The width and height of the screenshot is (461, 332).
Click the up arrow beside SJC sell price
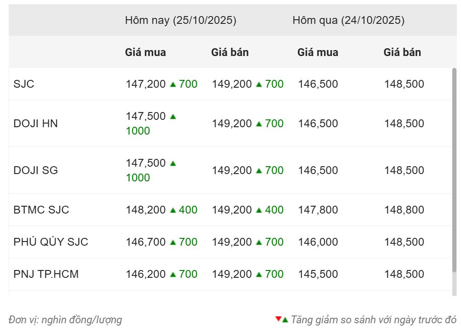tap(259, 84)
